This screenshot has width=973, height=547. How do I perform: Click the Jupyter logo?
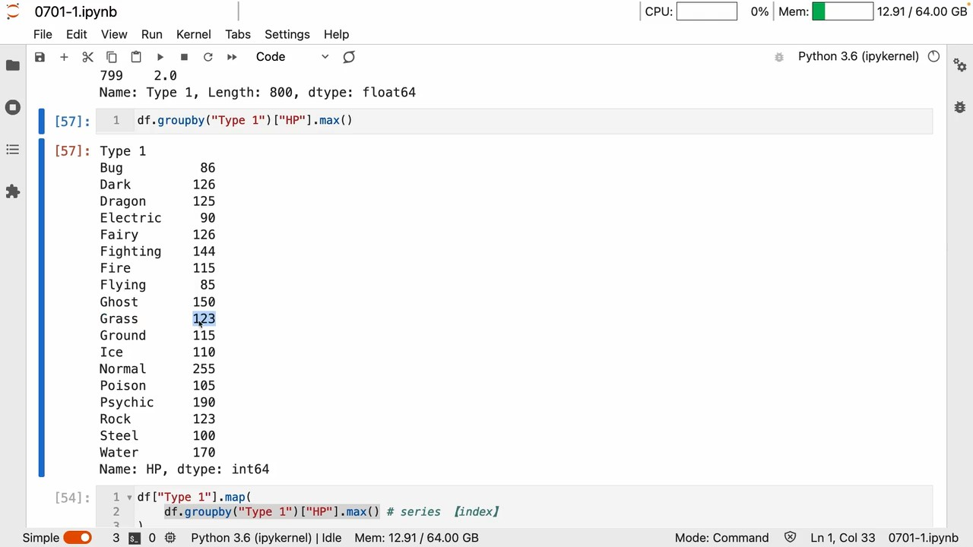13,11
